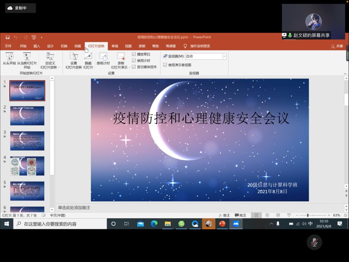The width and height of the screenshot is (349, 262).
Task: Disable Use Presenter View (使用演示者视图) checkbox
Action: [165, 65]
